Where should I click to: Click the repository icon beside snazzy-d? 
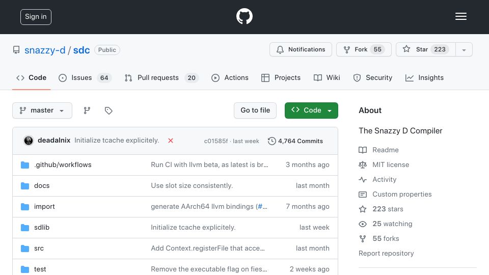[x=16, y=50]
